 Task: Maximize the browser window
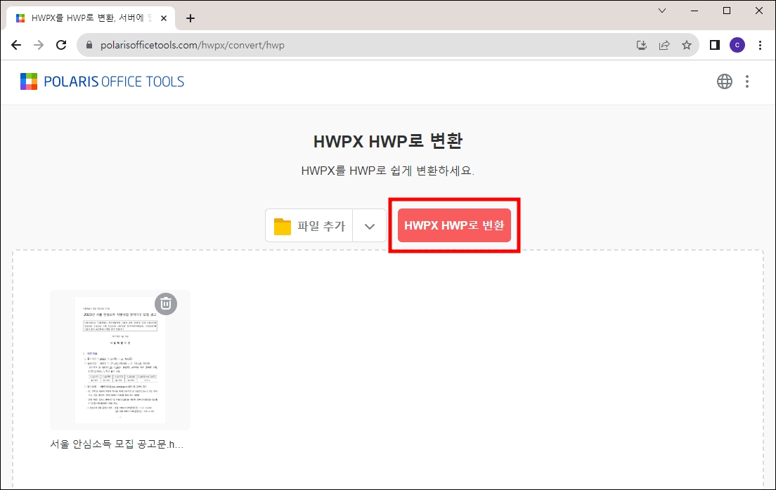(x=727, y=11)
